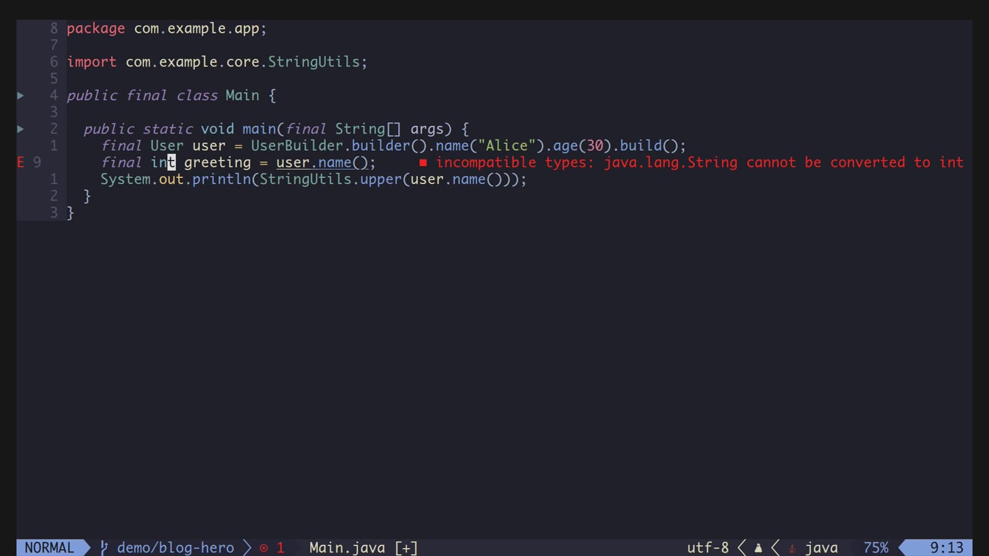The image size is (989, 556).
Task: Click the red error circle icon in statusline
Action: 264,548
